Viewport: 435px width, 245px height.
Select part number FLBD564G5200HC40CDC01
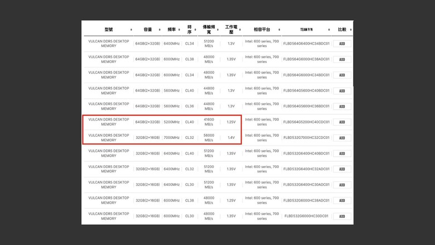(x=306, y=122)
